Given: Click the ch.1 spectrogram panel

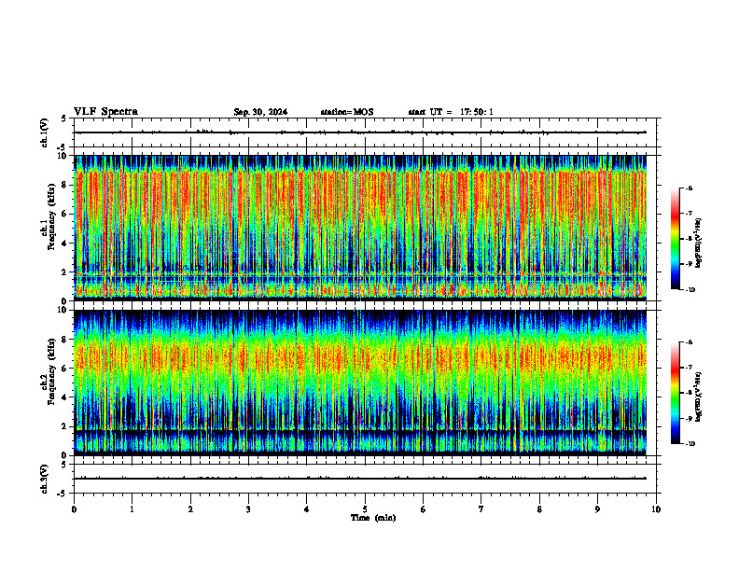Looking at the screenshot, I should [x=360, y=228].
